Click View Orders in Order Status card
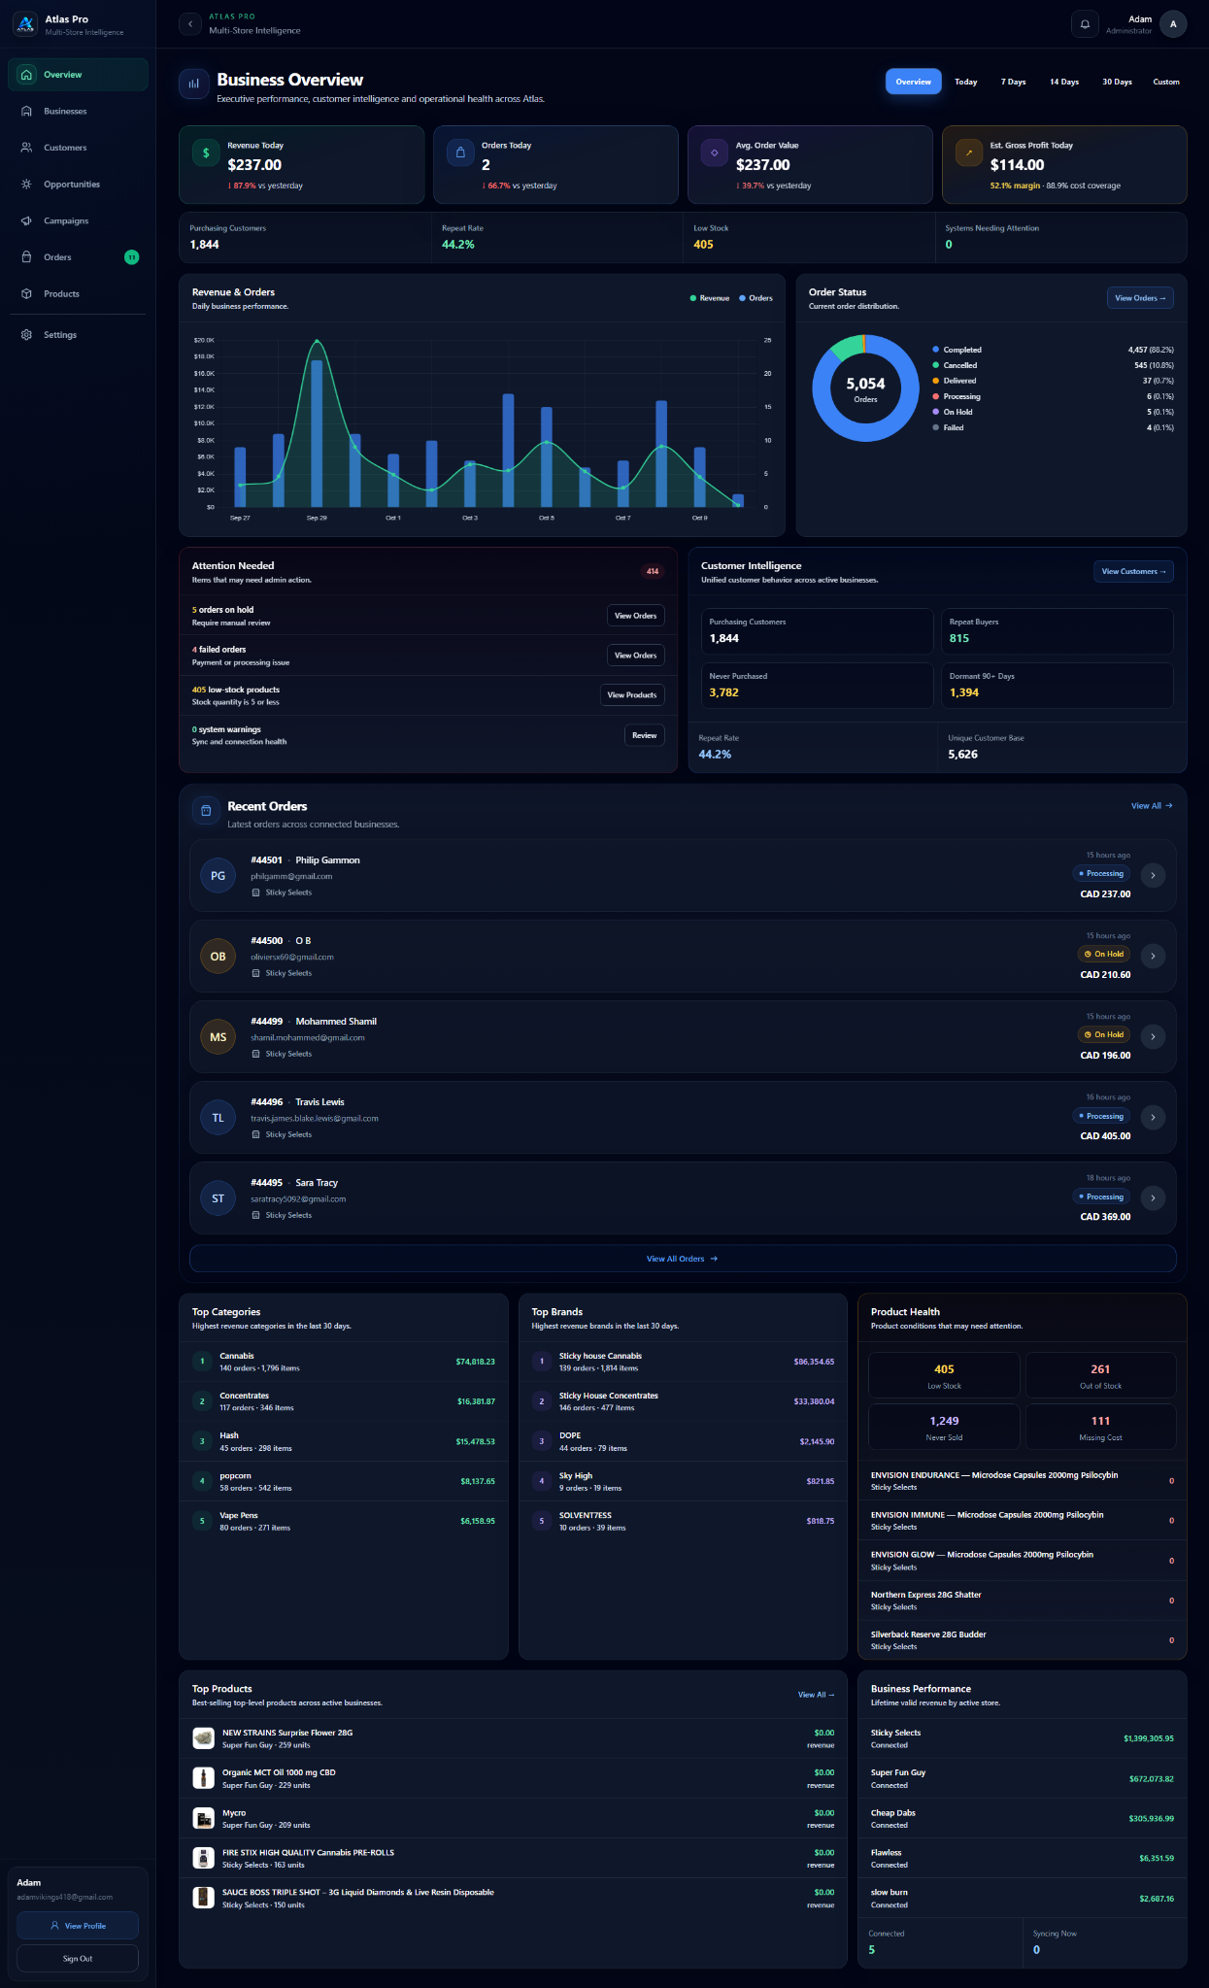Screen dimensions: 1209x1988 pyautogui.click(x=1140, y=298)
